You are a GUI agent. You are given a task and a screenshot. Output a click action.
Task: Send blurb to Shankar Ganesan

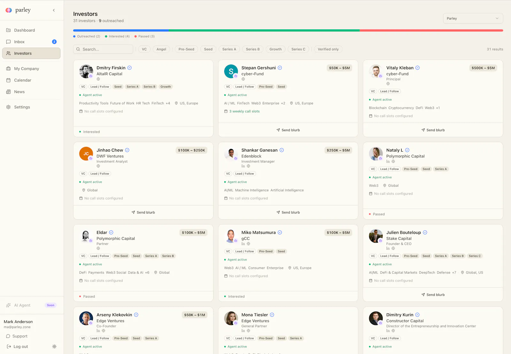[288, 212]
